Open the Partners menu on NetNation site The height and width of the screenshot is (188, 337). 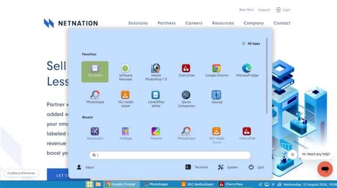click(167, 23)
